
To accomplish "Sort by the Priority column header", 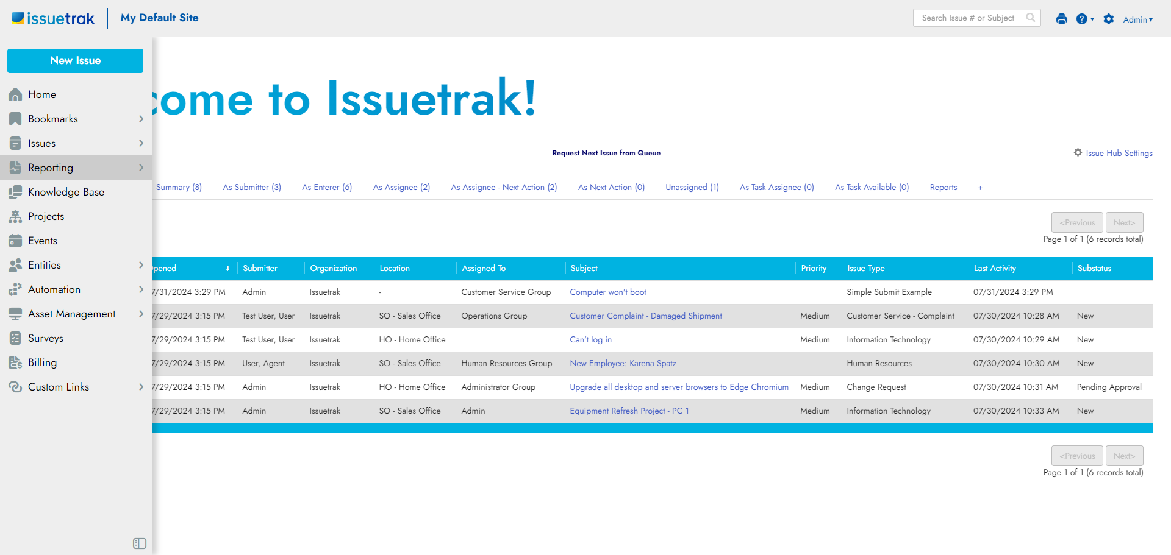I will 814,269.
